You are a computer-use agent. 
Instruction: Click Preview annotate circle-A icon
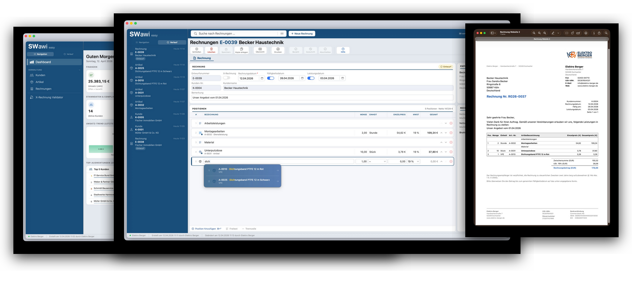pyautogui.click(x=586, y=33)
